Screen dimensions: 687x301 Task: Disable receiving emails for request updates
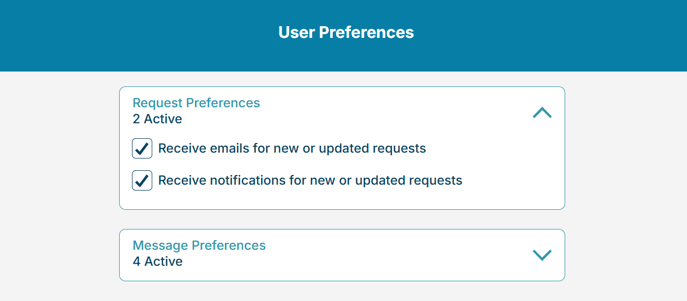point(142,148)
